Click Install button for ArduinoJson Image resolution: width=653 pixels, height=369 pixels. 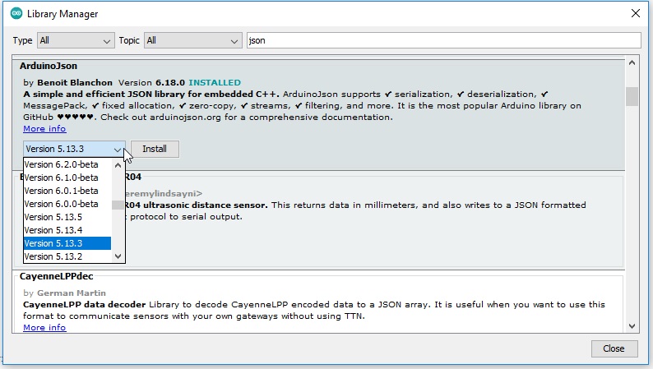point(155,149)
